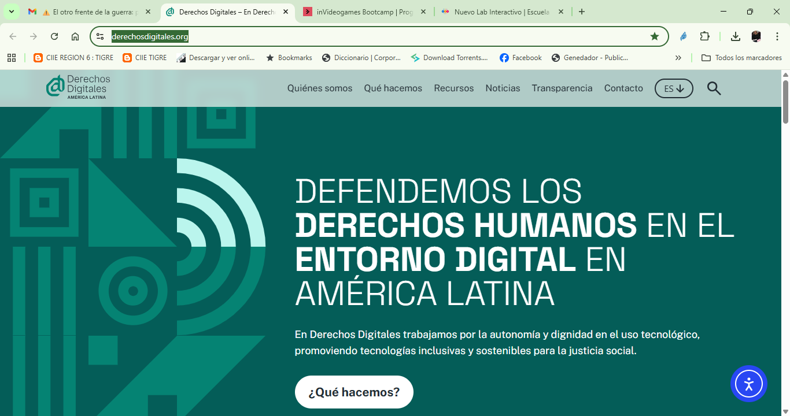
Task: Open the accessibility widget icon
Action: pyautogui.click(x=749, y=383)
